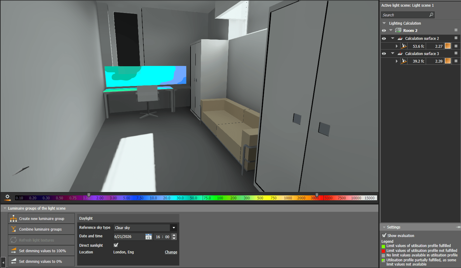Image resolution: width=461 pixels, height=268 pixels.
Task: Click the Calculation surface 2 plane icon
Action: tap(400, 39)
